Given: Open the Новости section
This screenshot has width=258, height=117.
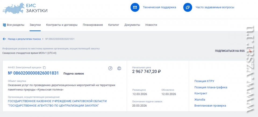Looking at the screenshot, I should (151, 25).
